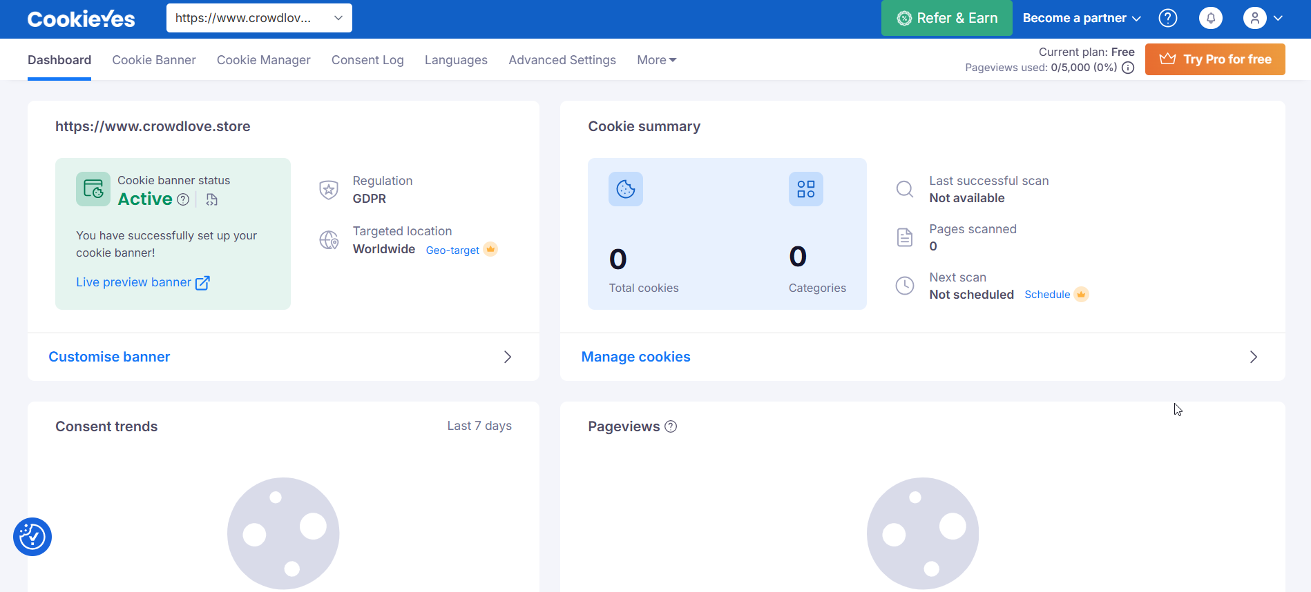Click the info icon beside Pageviews used
This screenshot has height=592, width=1311.
point(1128,68)
